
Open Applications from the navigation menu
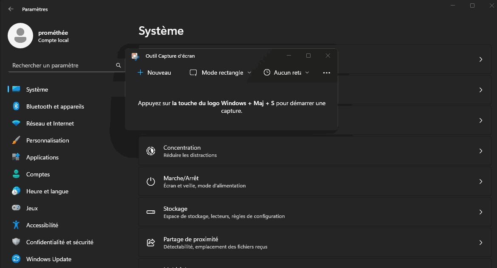click(42, 157)
